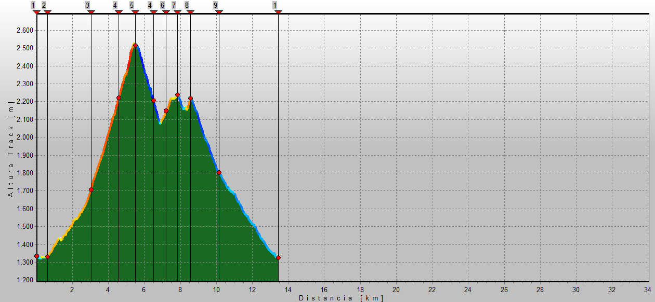Click the red profile dot below waypoint 3
The width and height of the screenshot is (655, 302).
tap(91, 189)
